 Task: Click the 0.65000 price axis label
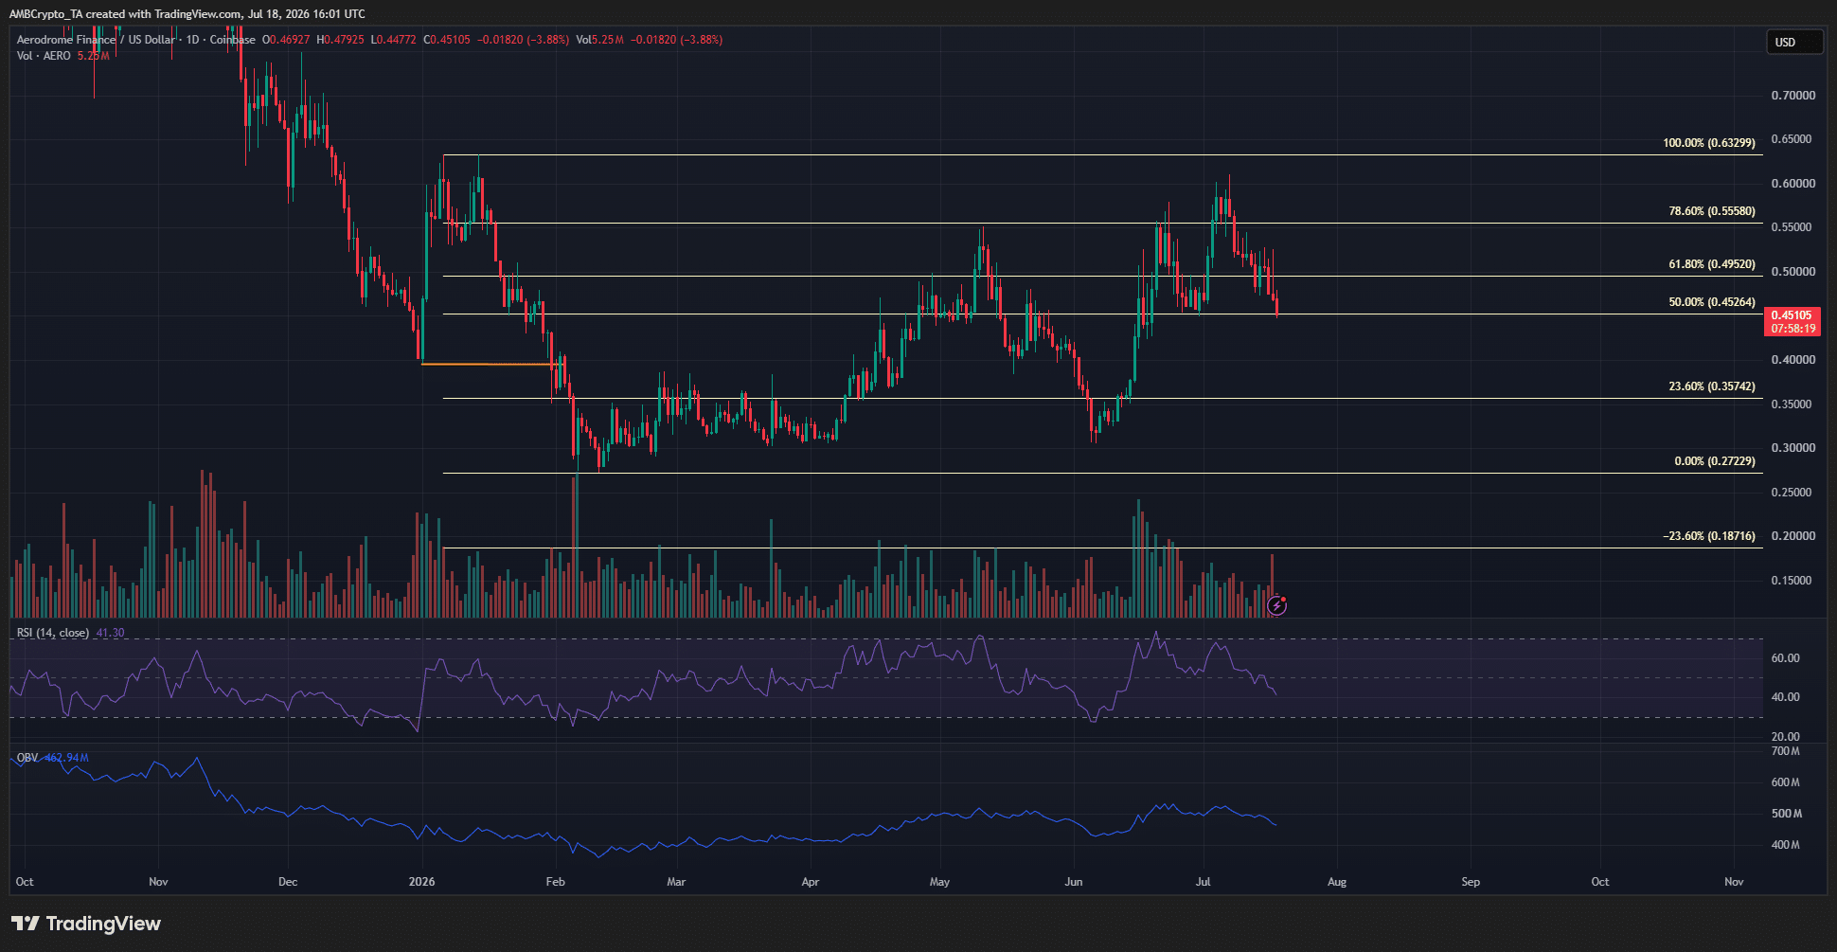coord(1793,139)
